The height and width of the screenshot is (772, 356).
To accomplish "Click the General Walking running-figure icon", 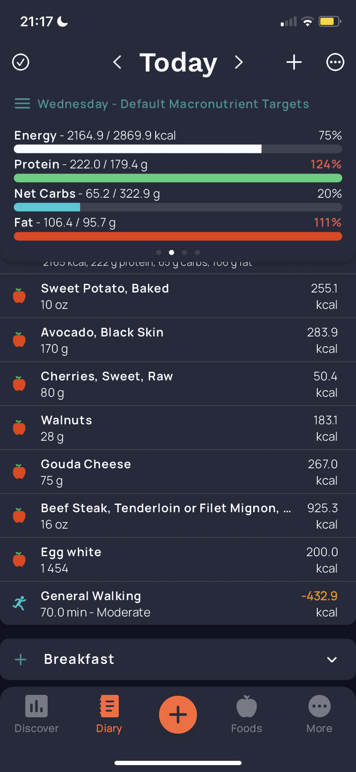I will (19, 603).
